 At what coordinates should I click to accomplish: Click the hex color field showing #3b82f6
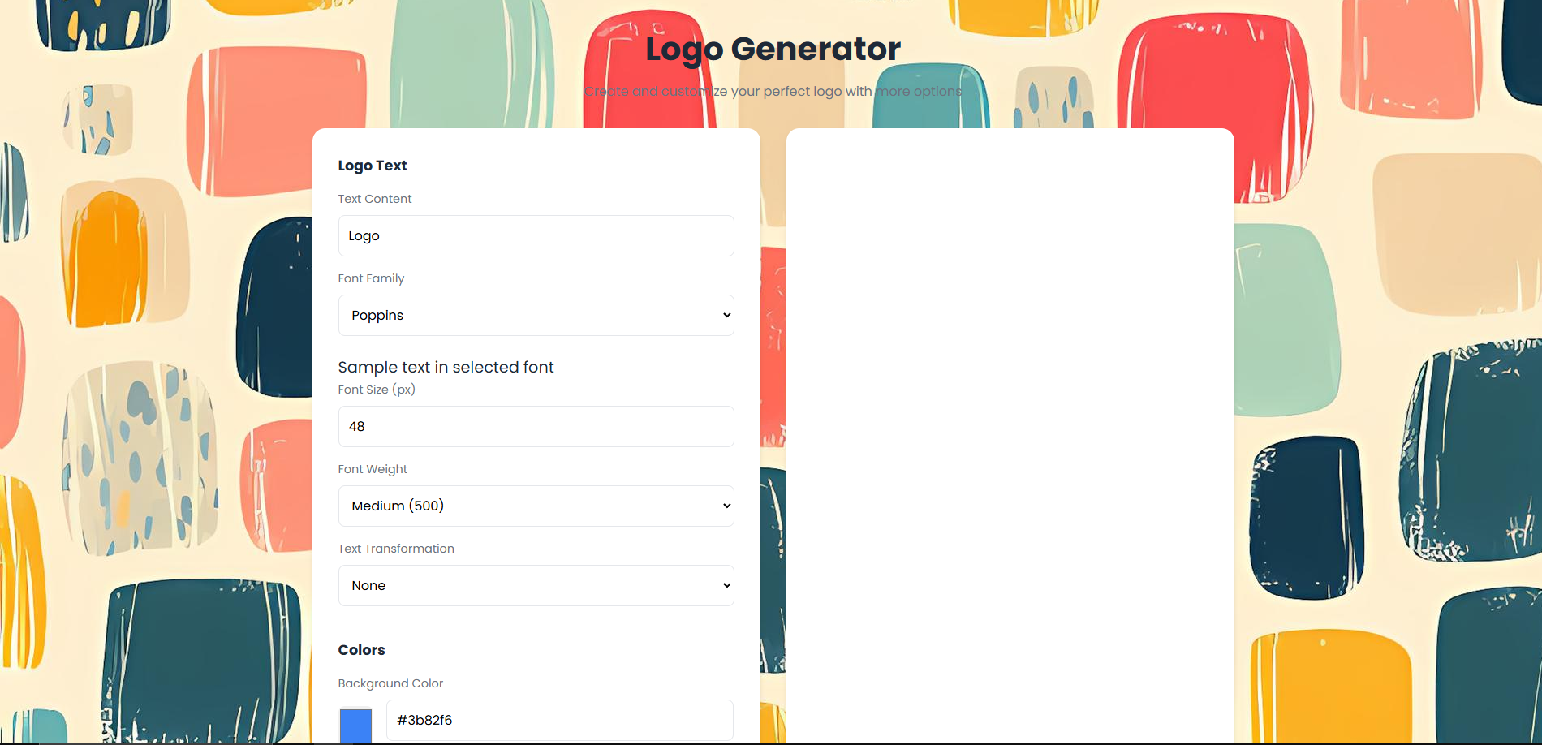[x=558, y=720]
